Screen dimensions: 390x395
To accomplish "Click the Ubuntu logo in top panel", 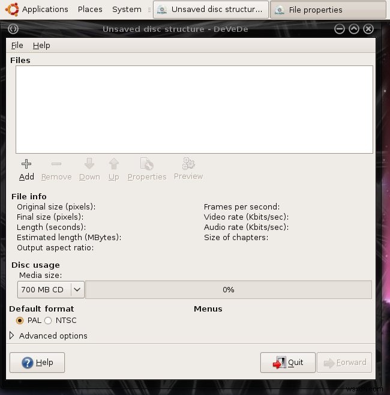I will coord(12,10).
